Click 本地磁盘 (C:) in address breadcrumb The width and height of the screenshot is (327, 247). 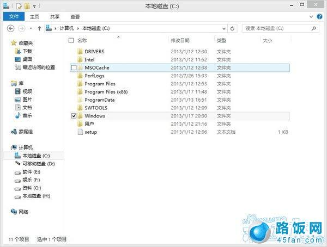pyautogui.click(x=96, y=28)
